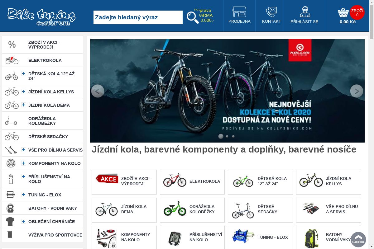Expand the Komponenty na kolo sidebar category
Image resolution: width=374 pixels, height=249 pixels.
tap(24, 163)
